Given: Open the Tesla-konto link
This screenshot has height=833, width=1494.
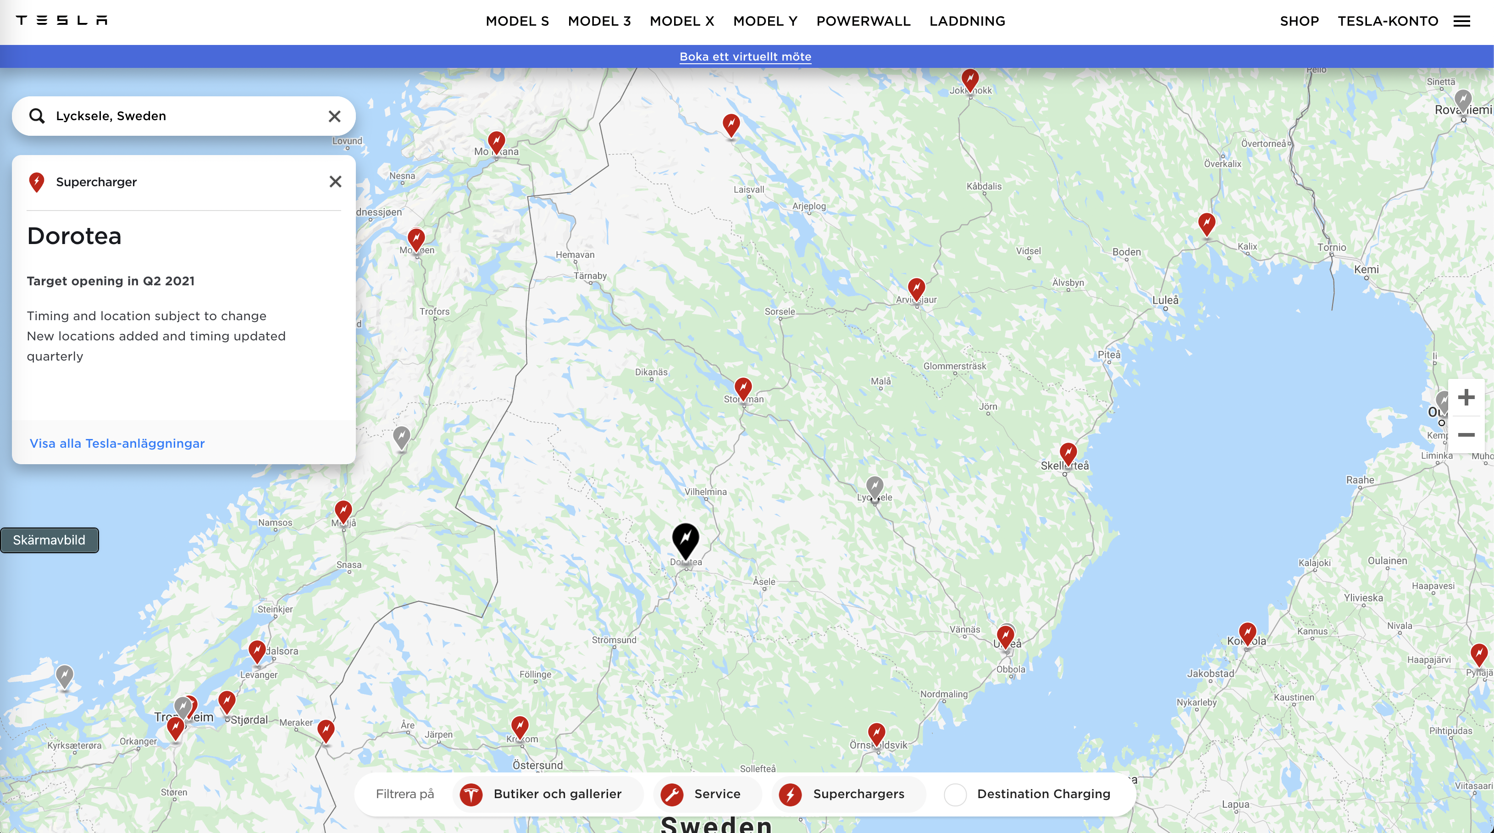Looking at the screenshot, I should click(x=1387, y=22).
